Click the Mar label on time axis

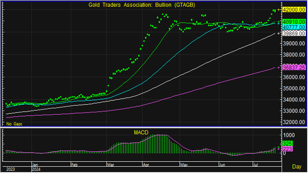[x=110, y=165]
